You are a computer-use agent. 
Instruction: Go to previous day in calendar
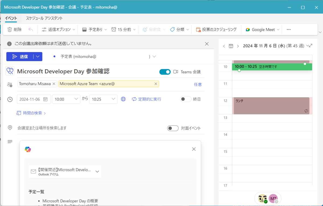pos(224,46)
